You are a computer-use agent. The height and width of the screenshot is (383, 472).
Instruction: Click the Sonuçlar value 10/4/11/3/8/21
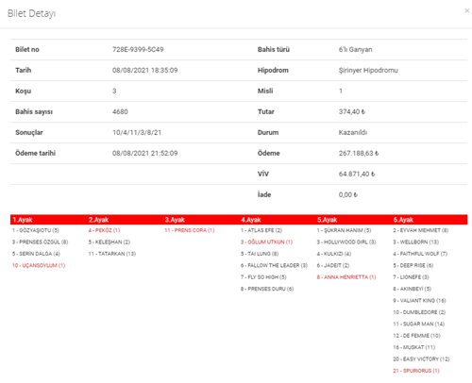(x=137, y=132)
